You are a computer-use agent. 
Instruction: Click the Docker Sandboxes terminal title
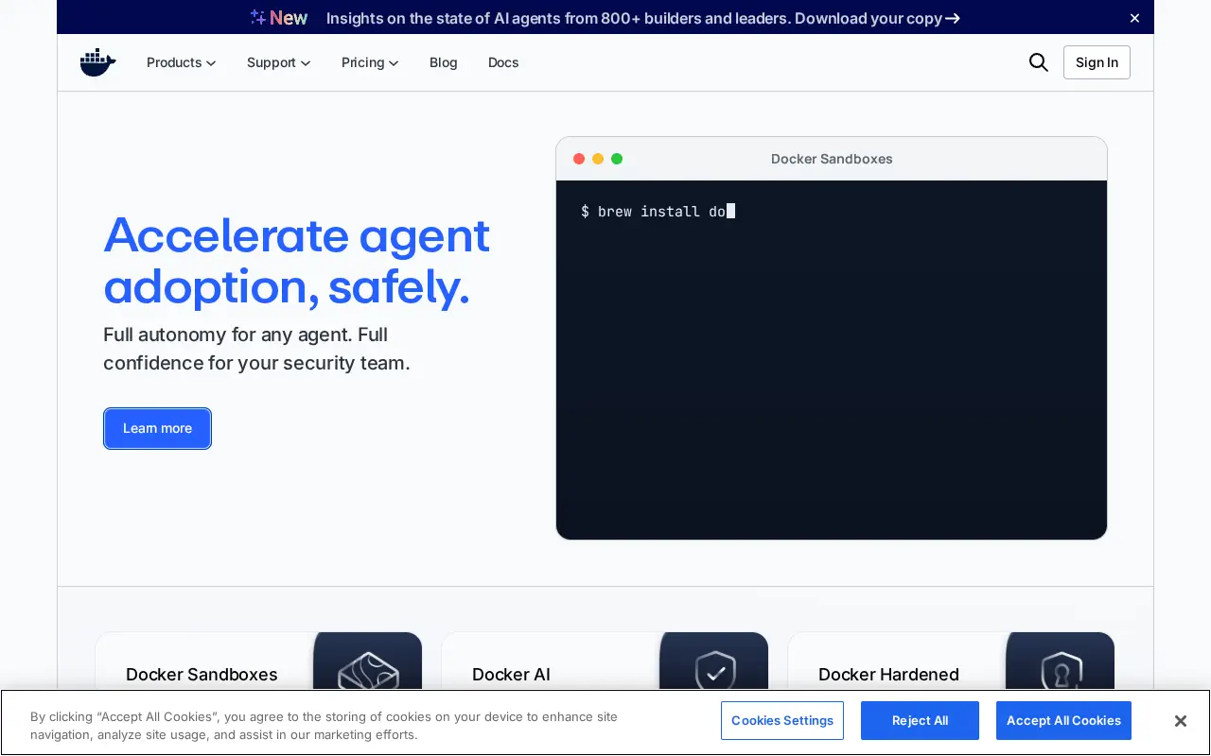(832, 159)
